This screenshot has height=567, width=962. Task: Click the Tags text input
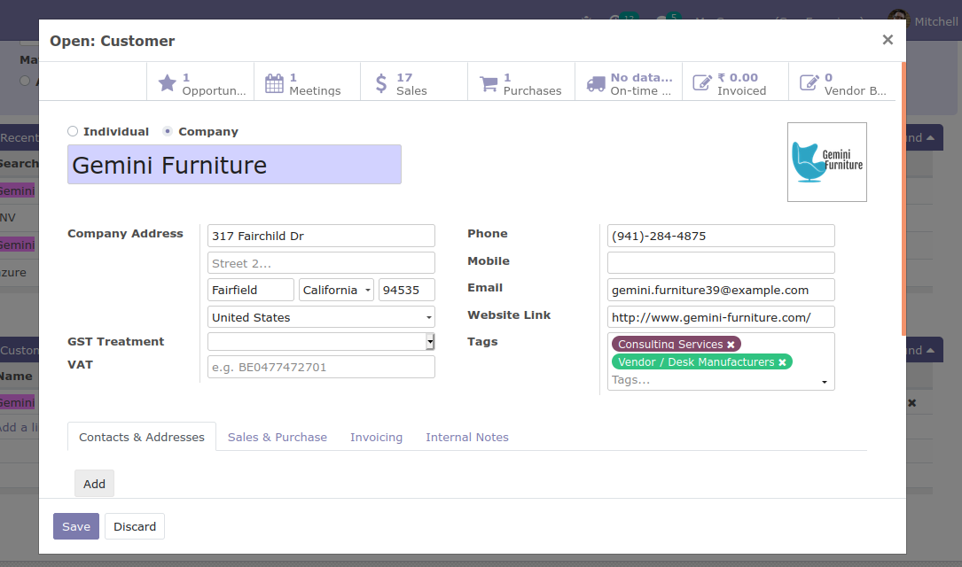pos(712,380)
